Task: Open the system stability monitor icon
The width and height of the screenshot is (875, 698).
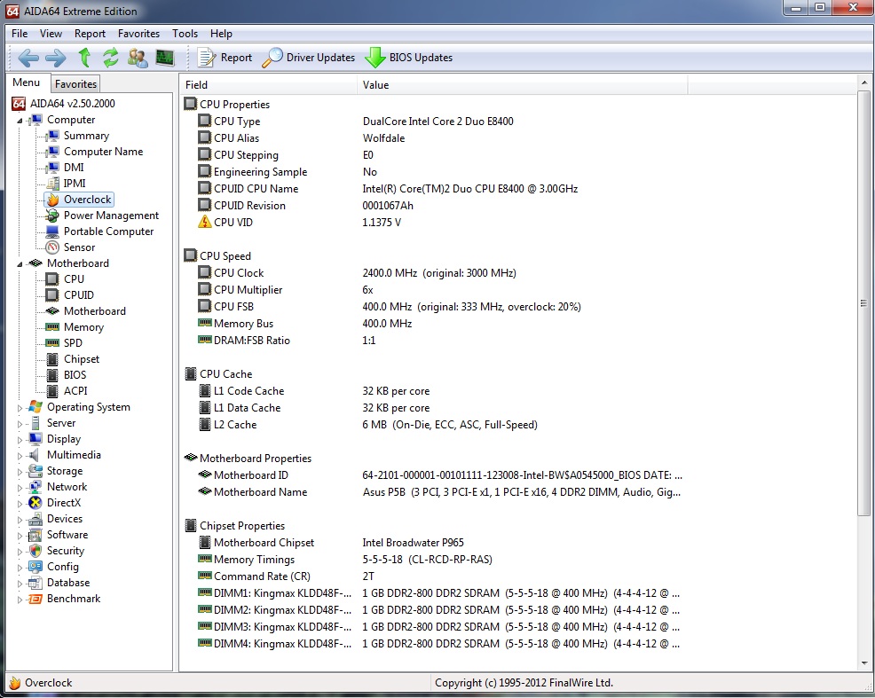Action: coord(165,58)
